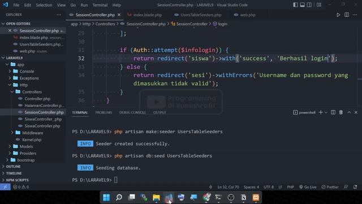Open the remote window indicator
Screen dimensions: 362x204
[x=5, y=187]
